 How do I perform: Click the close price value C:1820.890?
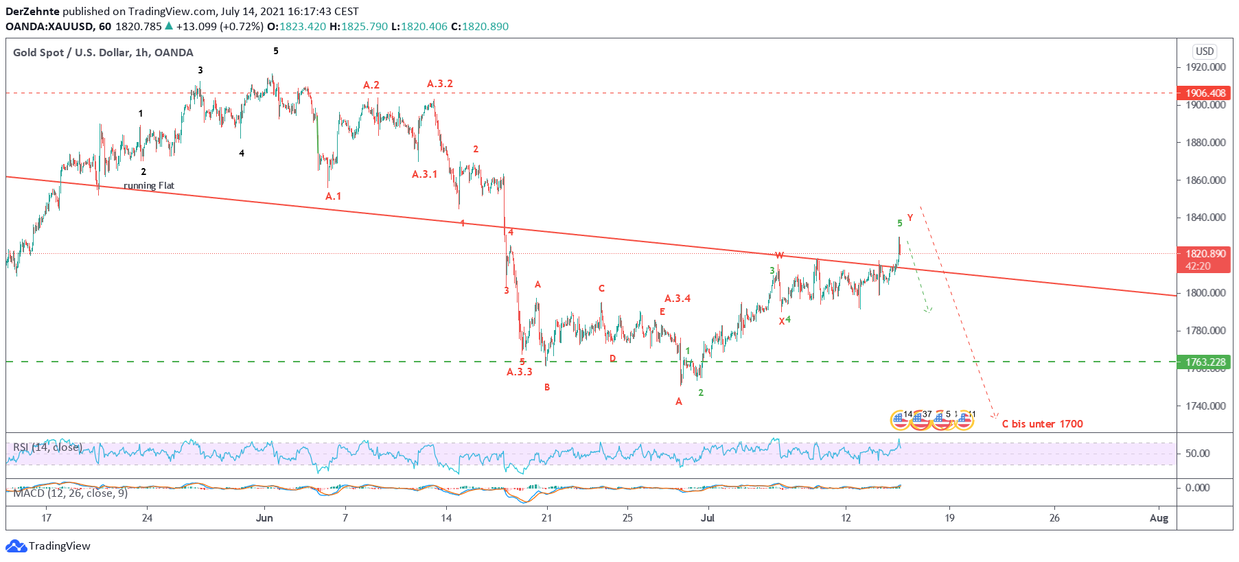click(x=480, y=26)
